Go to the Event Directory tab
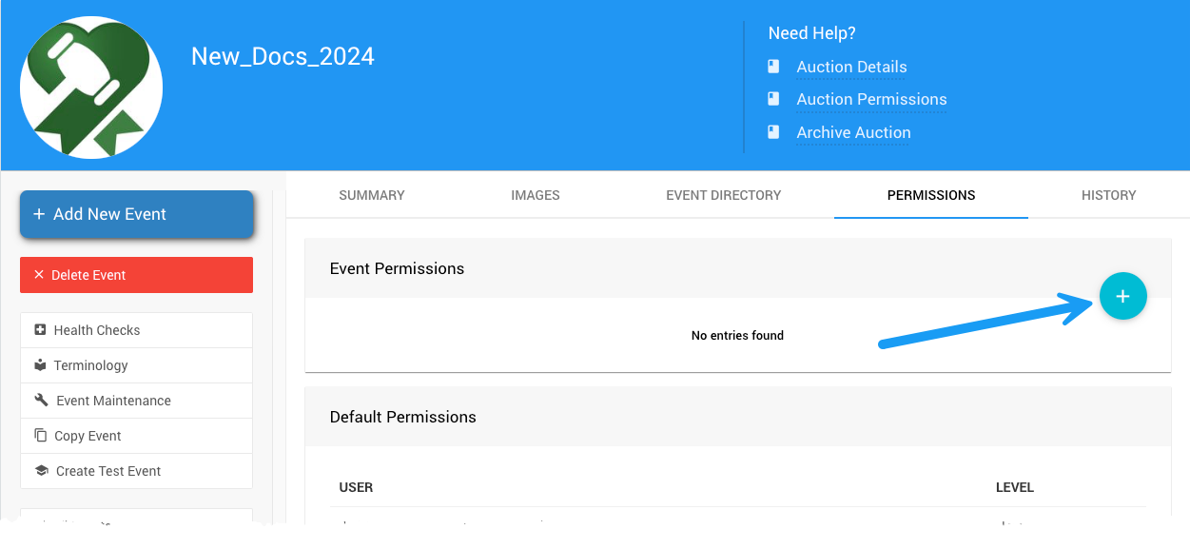 pos(724,195)
